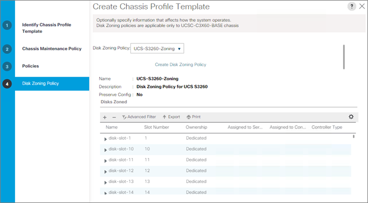Go to Identify Chassis Profile Template step
This screenshot has width=368, height=203.
pyautogui.click(x=46, y=28)
